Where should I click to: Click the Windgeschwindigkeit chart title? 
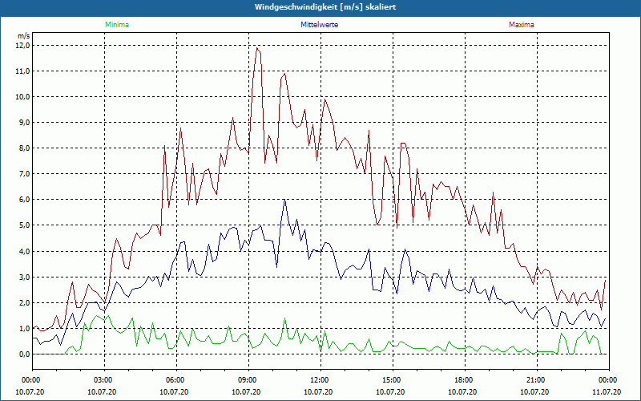click(325, 7)
